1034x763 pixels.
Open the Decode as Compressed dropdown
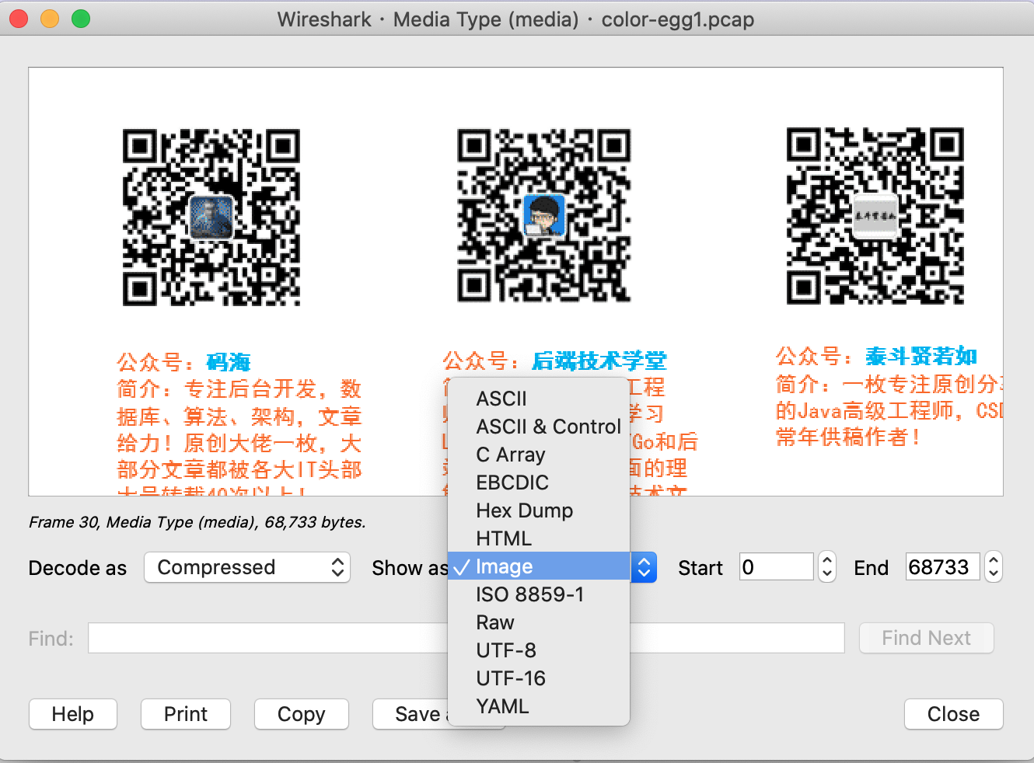[x=247, y=567]
